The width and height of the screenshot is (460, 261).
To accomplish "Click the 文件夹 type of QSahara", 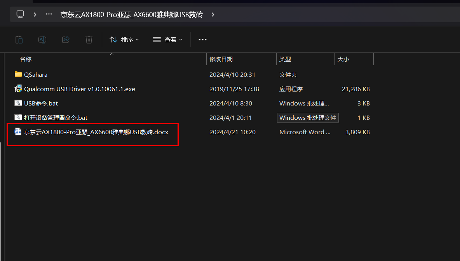I will pyautogui.click(x=288, y=75).
